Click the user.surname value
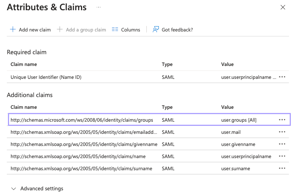Screen dimensions: 295x196 (236, 168)
